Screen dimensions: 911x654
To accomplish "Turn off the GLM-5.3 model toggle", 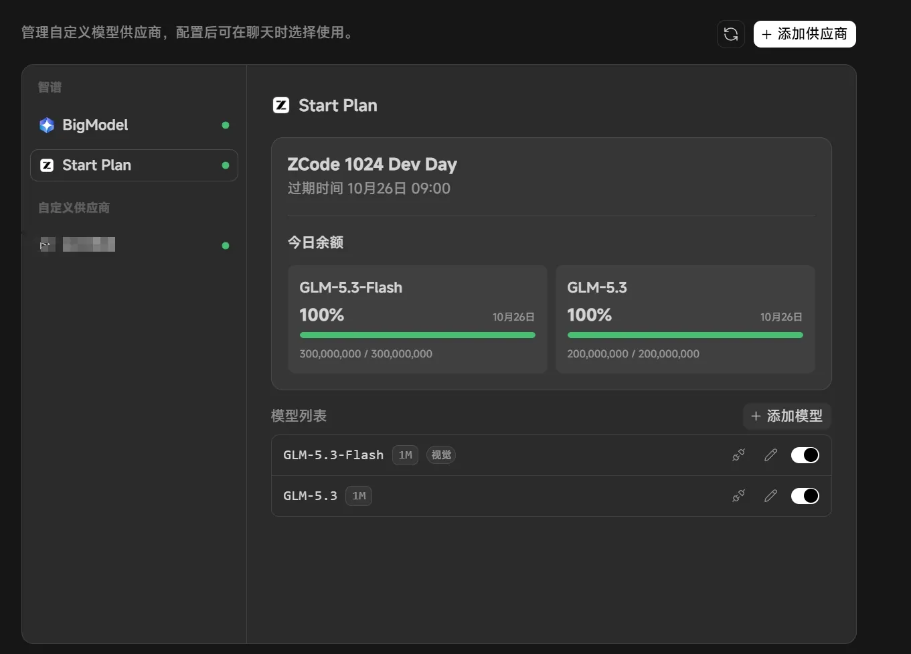I will [805, 496].
